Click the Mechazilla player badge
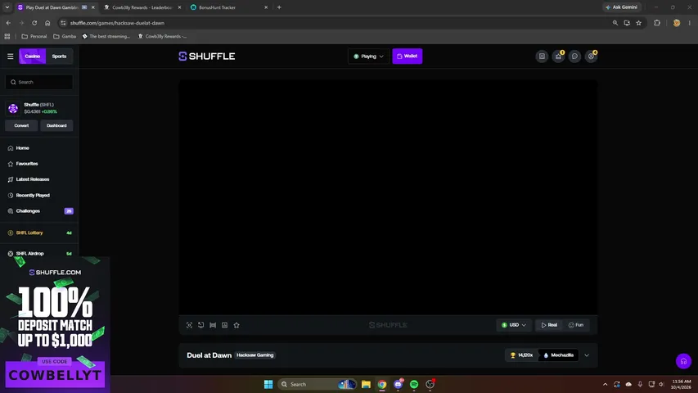Image resolution: width=698 pixels, height=393 pixels. coord(559,355)
